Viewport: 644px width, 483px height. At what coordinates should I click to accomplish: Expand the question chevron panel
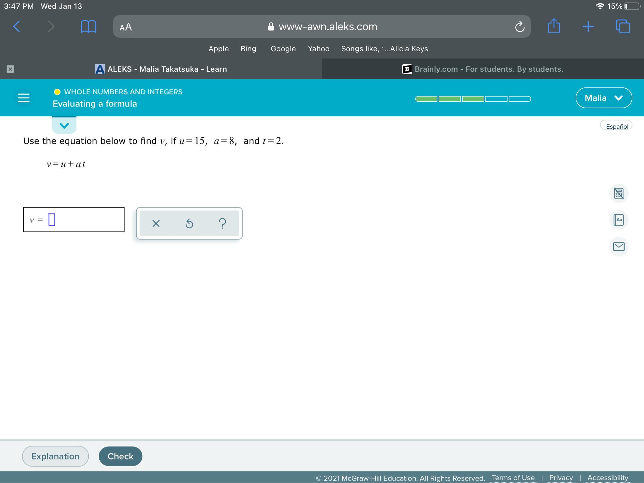tap(64, 125)
